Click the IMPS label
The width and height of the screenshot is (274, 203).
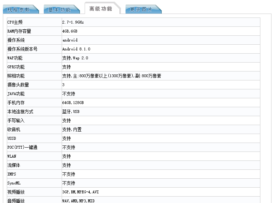[x=12, y=174]
